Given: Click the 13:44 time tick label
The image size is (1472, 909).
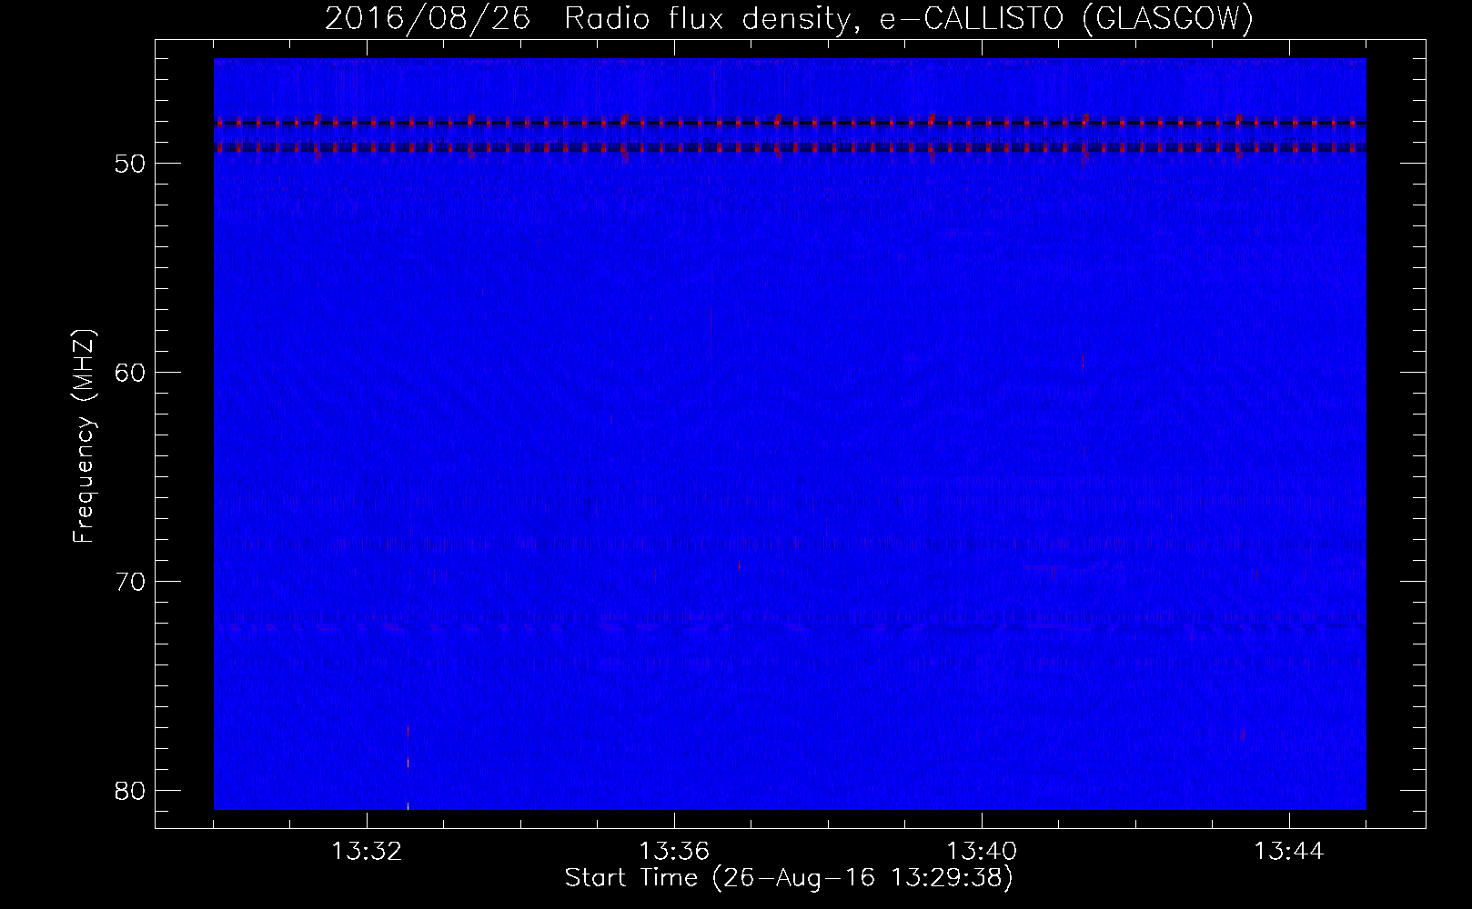Looking at the screenshot, I should click(1288, 852).
